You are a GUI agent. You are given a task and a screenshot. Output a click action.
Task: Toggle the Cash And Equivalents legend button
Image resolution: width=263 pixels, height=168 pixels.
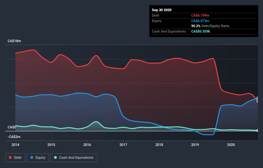pos(74,158)
